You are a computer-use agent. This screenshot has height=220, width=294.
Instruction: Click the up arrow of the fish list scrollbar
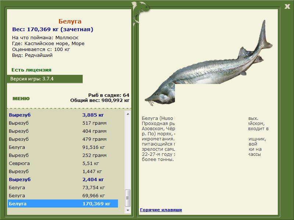click(128, 114)
